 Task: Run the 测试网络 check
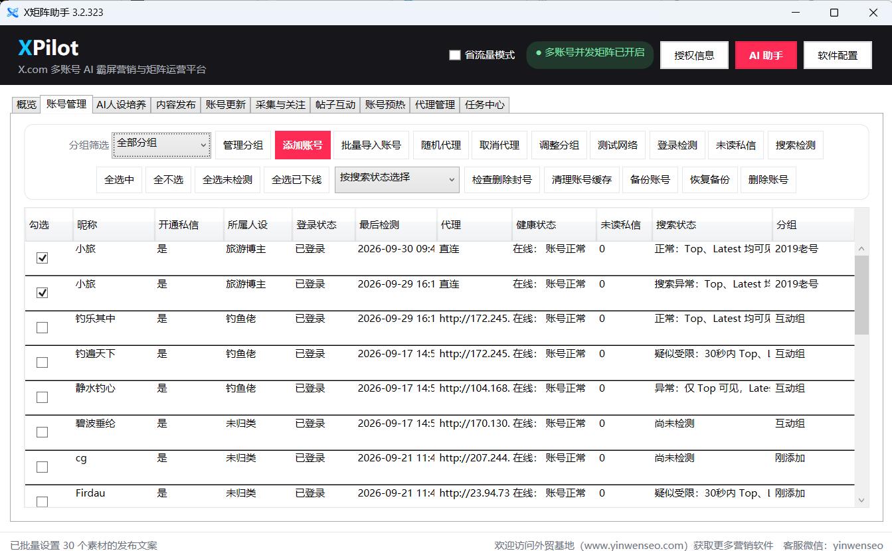(x=618, y=145)
